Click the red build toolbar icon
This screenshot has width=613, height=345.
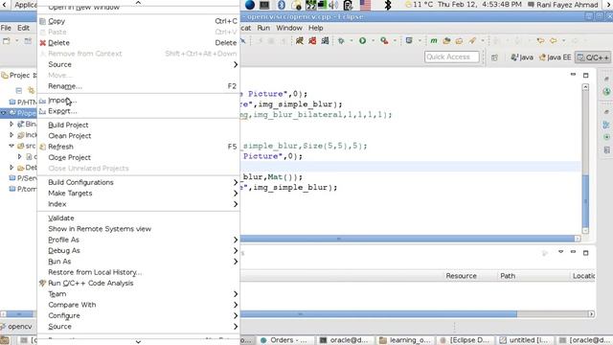pos(312,40)
